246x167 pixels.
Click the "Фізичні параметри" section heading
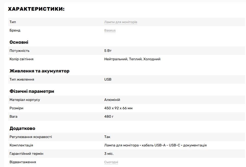(x=32, y=91)
